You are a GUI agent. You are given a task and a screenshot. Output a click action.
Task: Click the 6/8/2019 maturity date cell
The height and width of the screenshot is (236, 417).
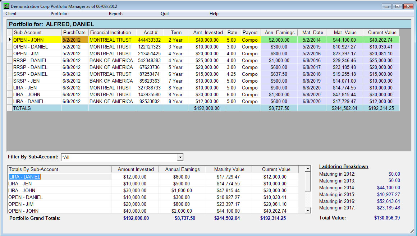click(x=312, y=81)
